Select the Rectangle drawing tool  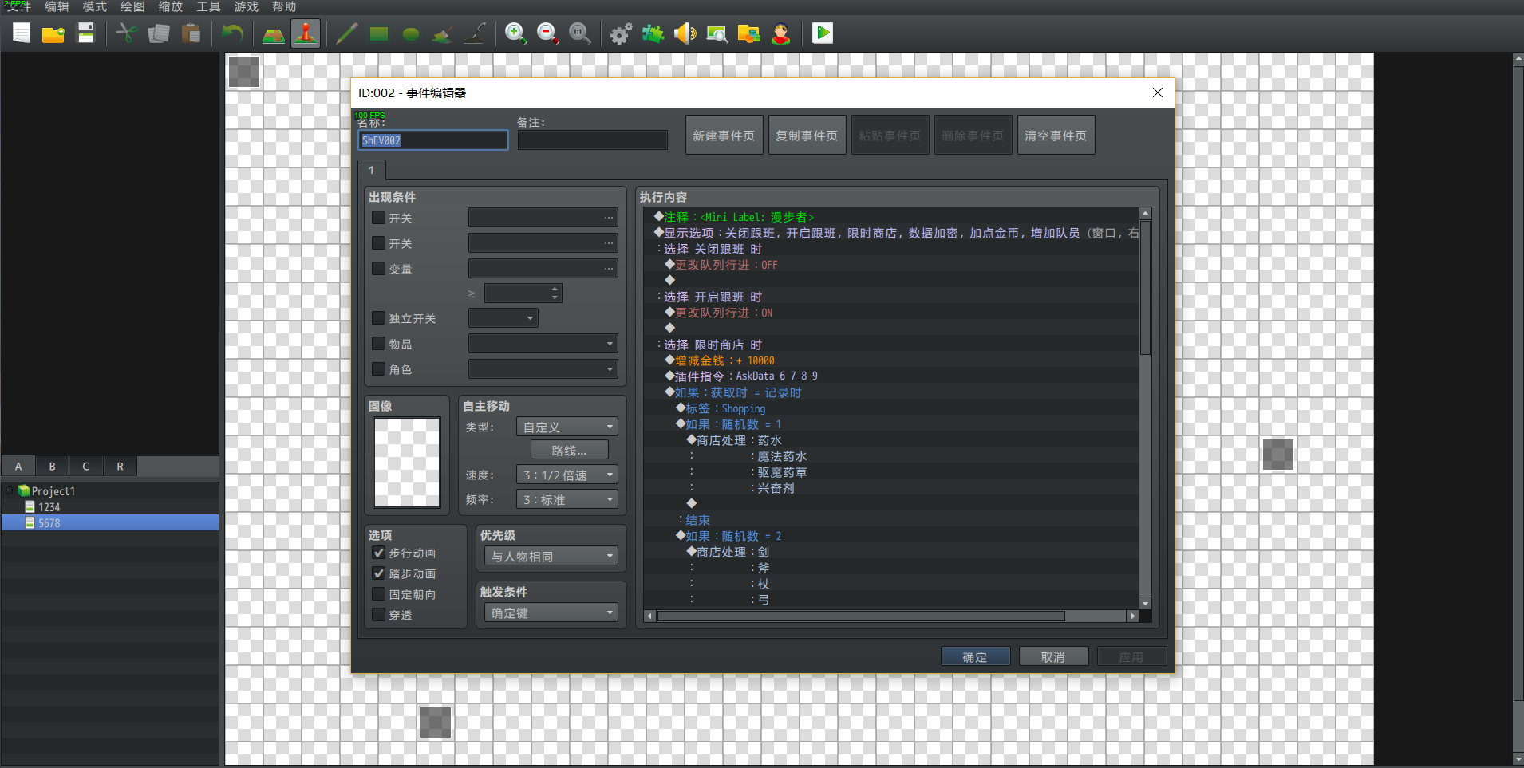[379, 33]
